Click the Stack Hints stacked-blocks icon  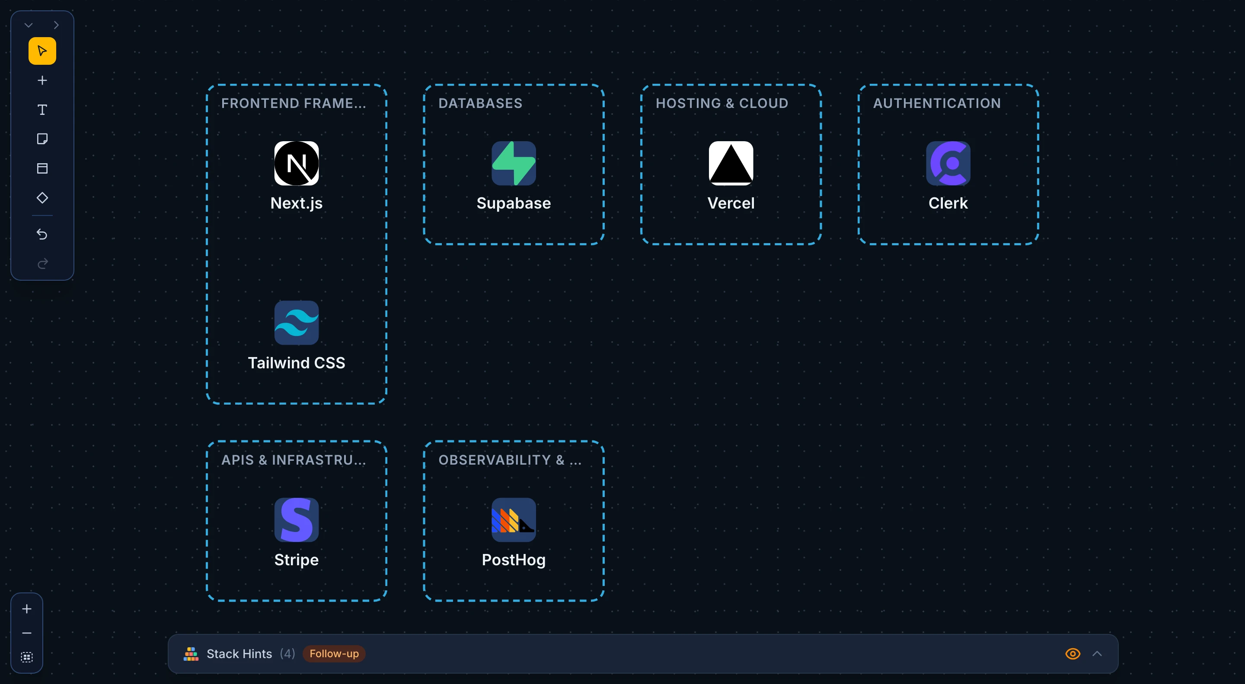pyautogui.click(x=191, y=654)
